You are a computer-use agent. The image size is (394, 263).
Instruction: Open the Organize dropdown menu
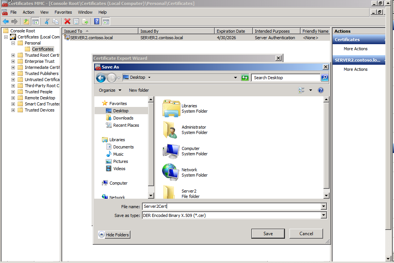[x=110, y=90]
